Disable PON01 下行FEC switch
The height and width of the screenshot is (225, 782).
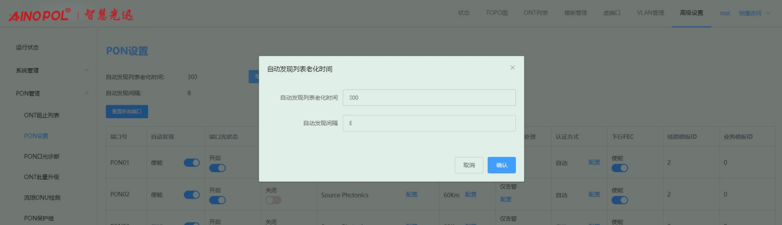pyautogui.click(x=620, y=168)
